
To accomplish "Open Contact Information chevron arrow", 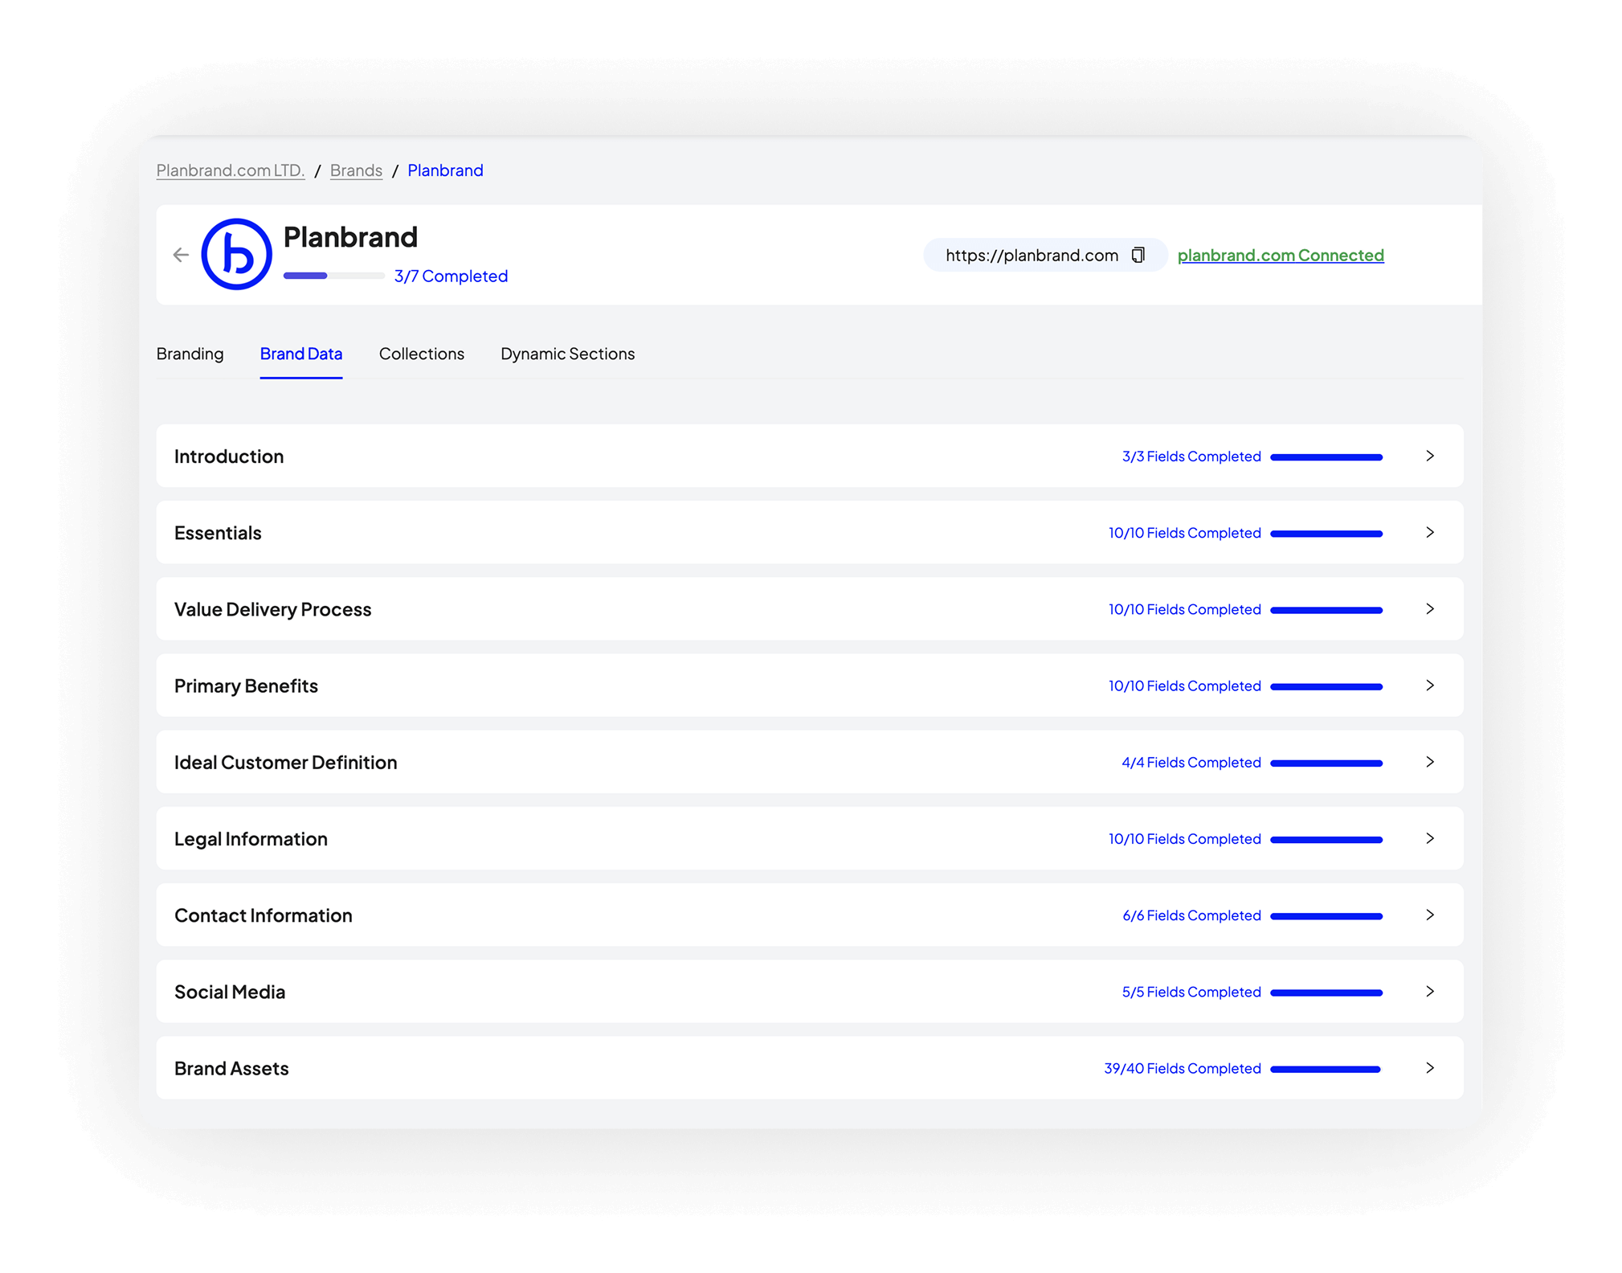I will point(1429,915).
